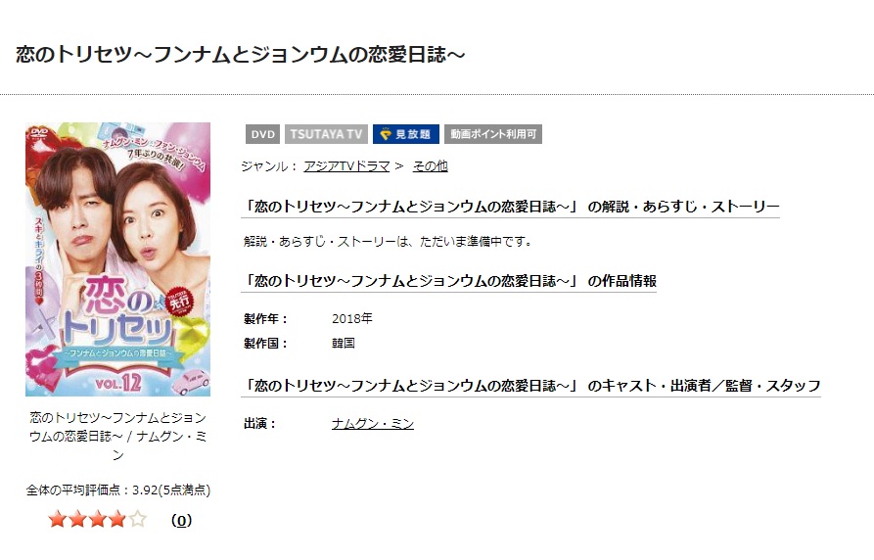
Task: Open the その他 genre link
Action: click(430, 166)
